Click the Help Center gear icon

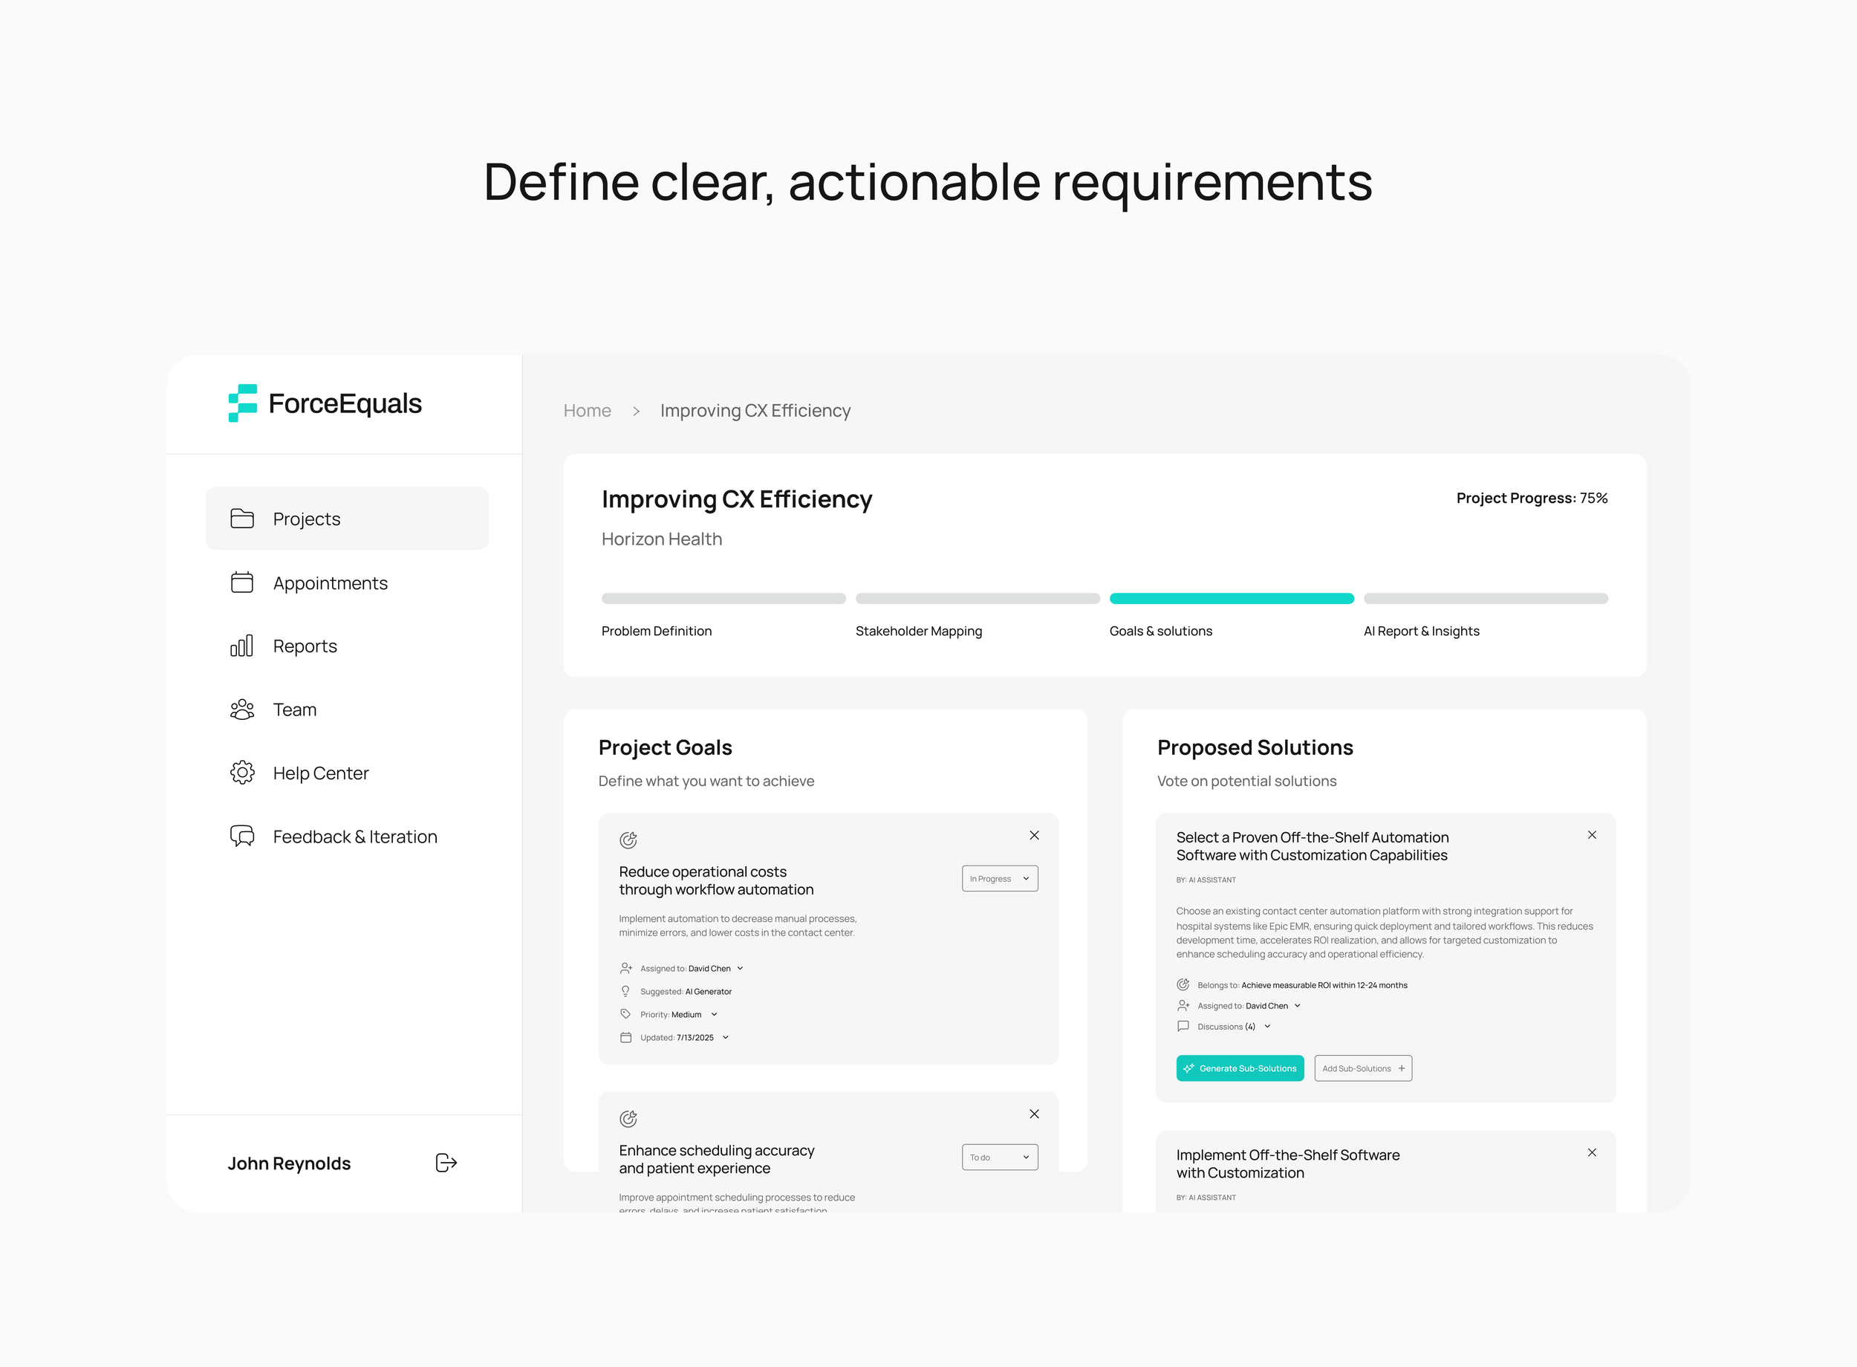[241, 773]
